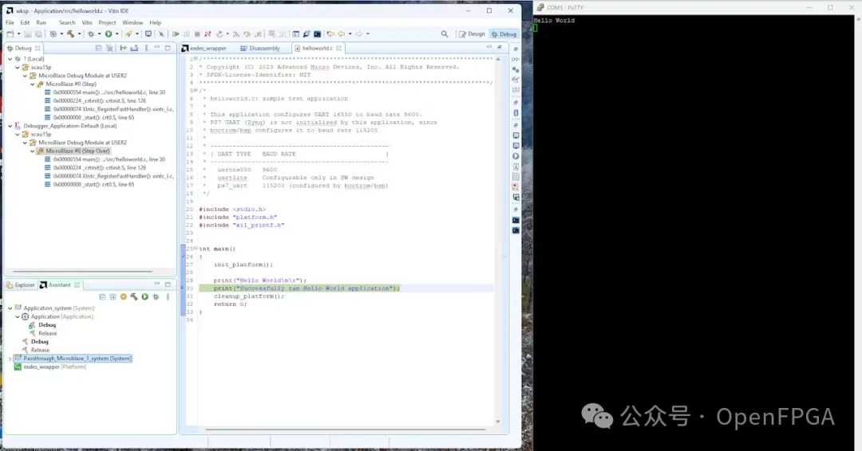The height and width of the screenshot is (451, 862).
Task: Maximize the Debug view panel
Action: pyautogui.click(x=168, y=49)
